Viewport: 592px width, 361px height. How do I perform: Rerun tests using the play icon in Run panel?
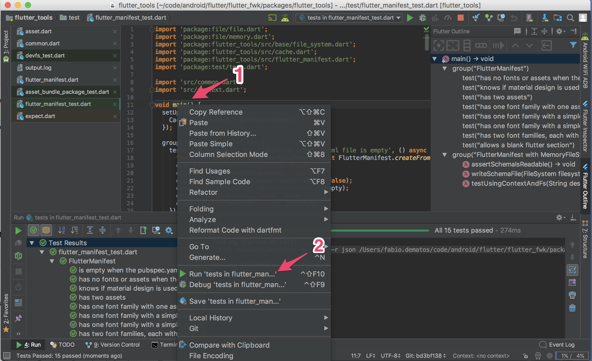click(18, 230)
